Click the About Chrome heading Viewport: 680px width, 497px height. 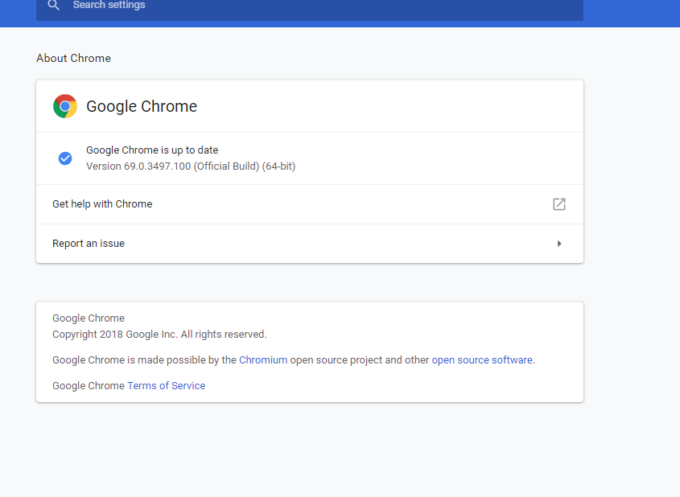74,58
